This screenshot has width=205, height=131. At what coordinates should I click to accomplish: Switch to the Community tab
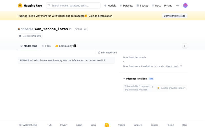pyautogui.click(x=66, y=46)
